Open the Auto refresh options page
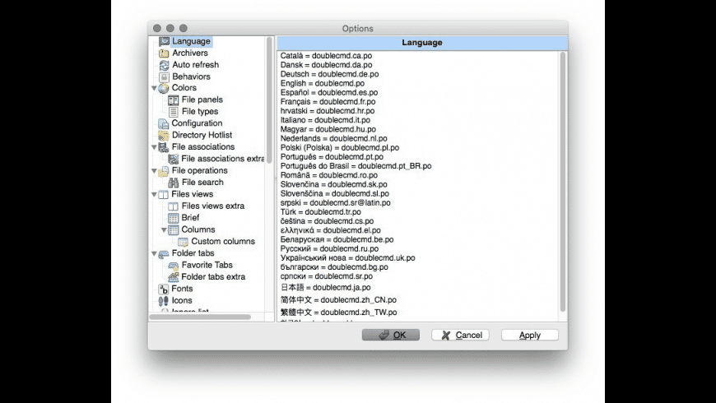Image resolution: width=716 pixels, height=403 pixels. click(x=195, y=65)
